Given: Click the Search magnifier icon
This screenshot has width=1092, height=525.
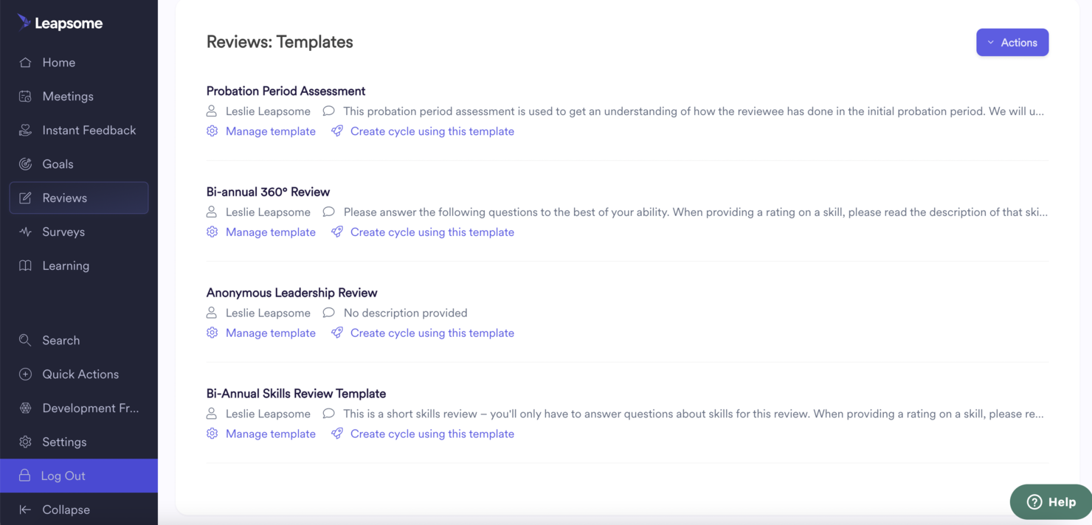Looking at the screenshot, I should click(x=25, y=341).
